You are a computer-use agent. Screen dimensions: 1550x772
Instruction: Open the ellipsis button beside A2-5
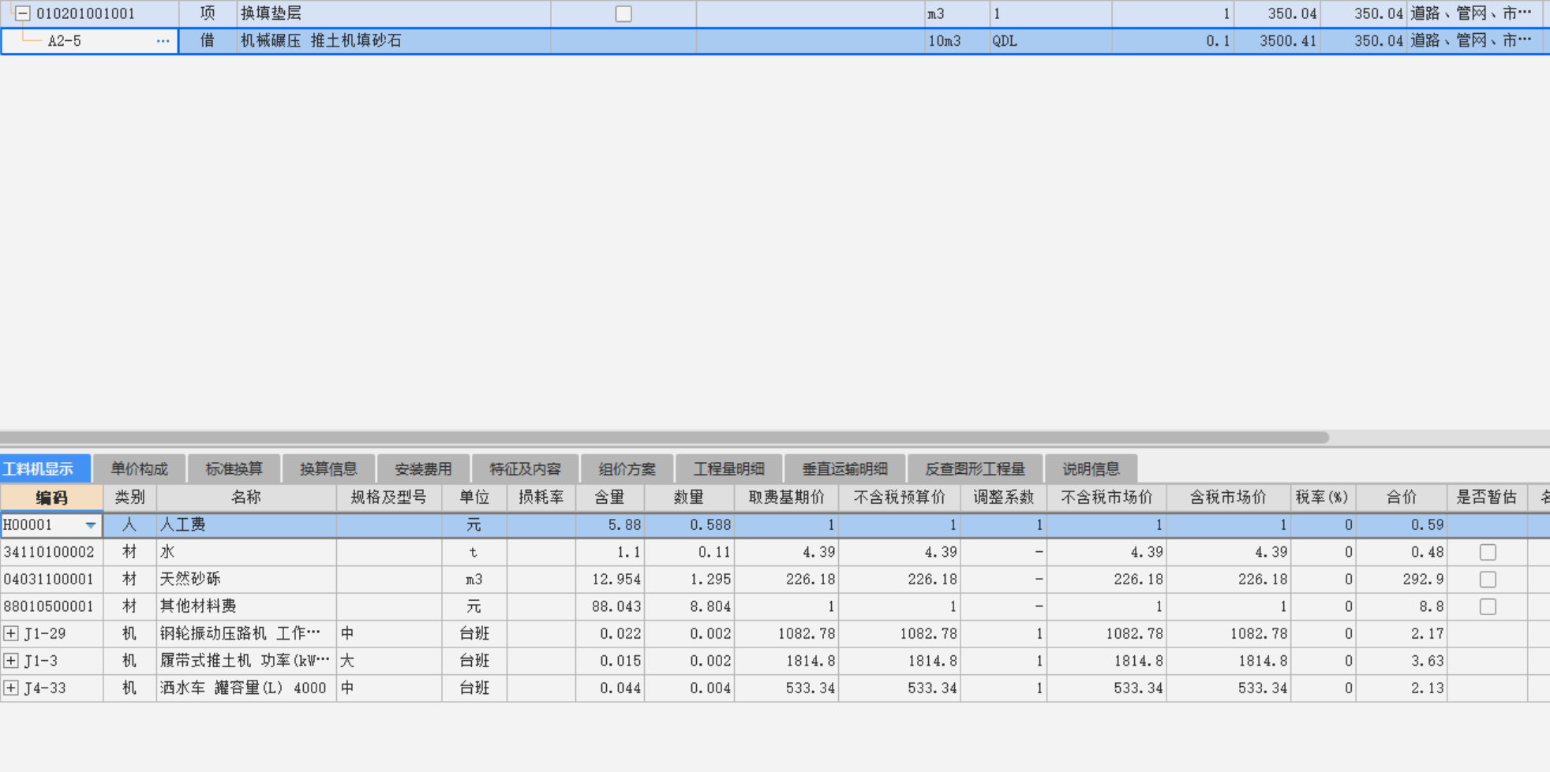tap(163, 41)
